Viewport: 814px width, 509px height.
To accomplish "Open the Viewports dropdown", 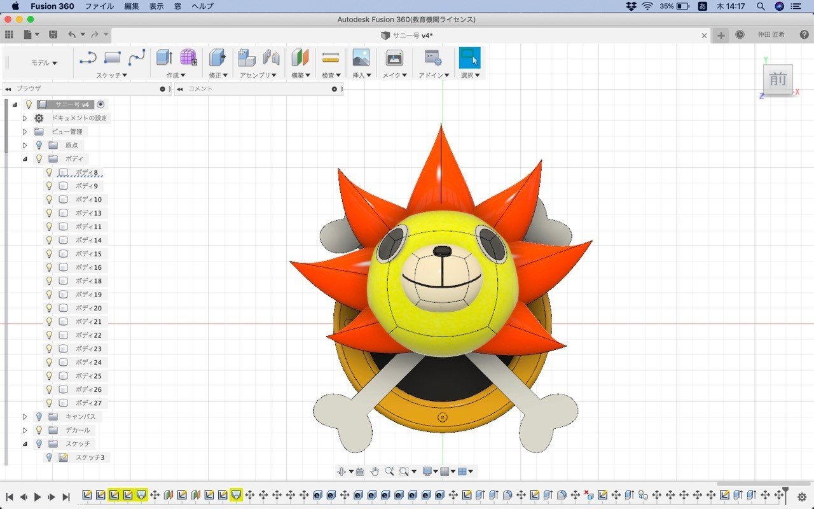I will [466, 471].
